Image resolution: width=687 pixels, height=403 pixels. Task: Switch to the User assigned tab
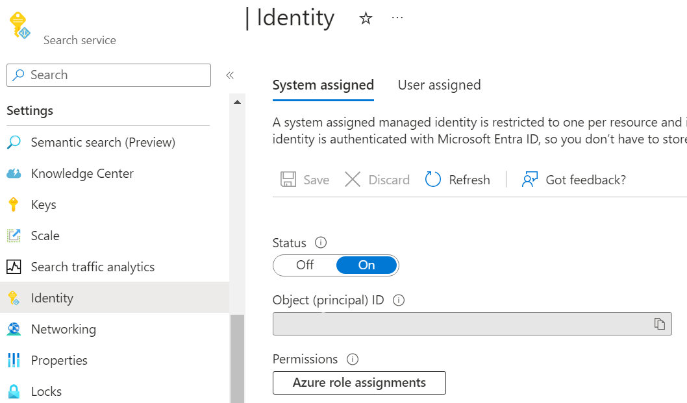pyautogui.click(x=439, y=85)
